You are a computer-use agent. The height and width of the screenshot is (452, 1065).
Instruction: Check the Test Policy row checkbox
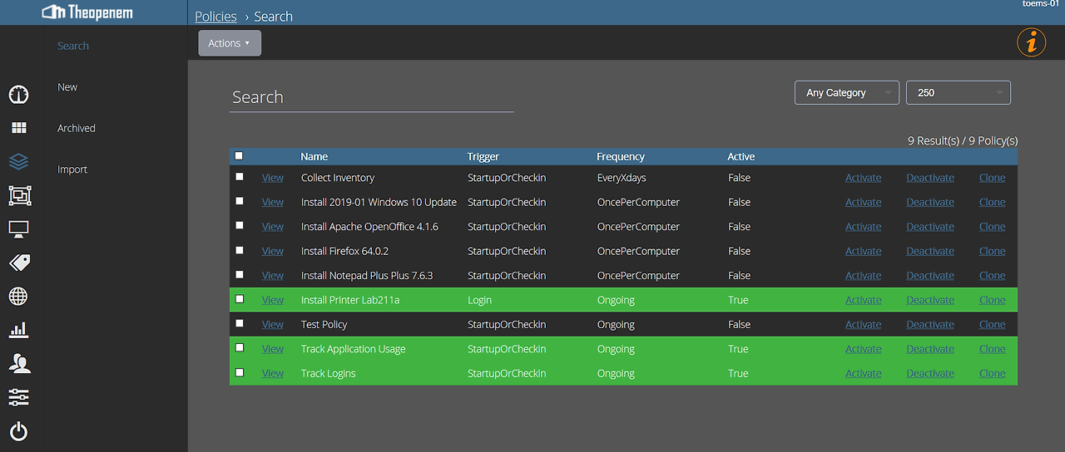pyautogui.click(x=240, y=323)
